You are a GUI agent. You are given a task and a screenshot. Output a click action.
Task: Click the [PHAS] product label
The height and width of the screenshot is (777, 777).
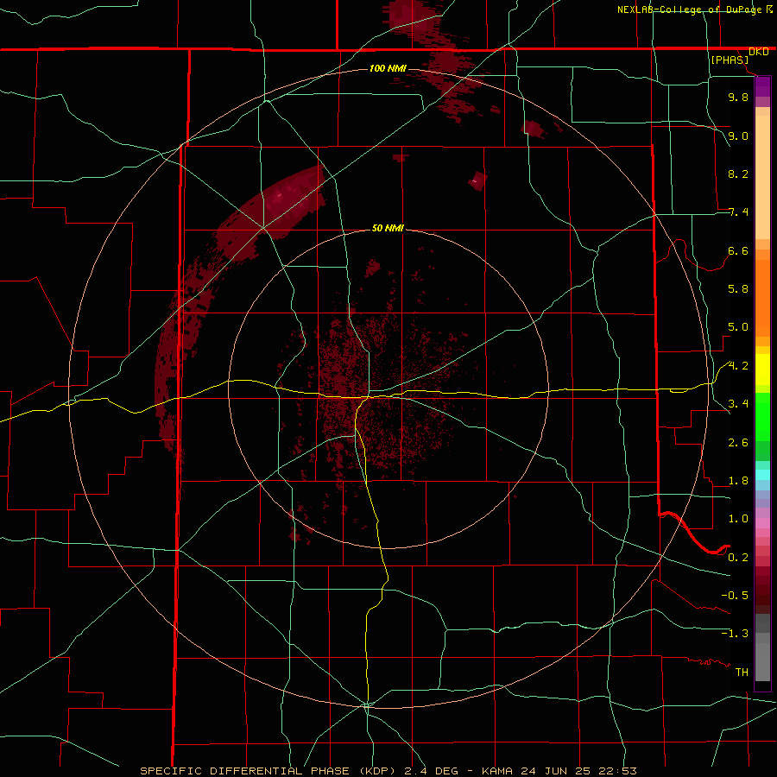[730, 60]
